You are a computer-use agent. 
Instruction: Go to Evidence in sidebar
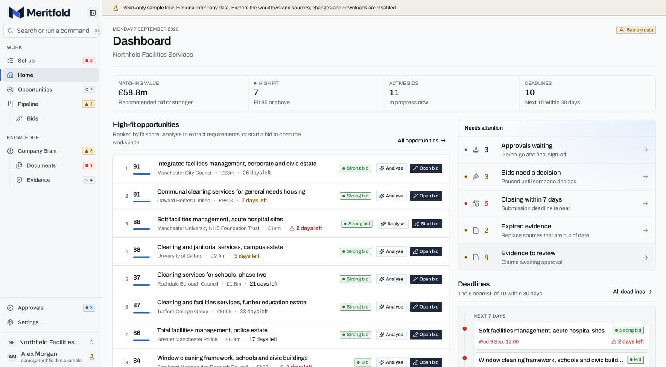coord(55,180)
